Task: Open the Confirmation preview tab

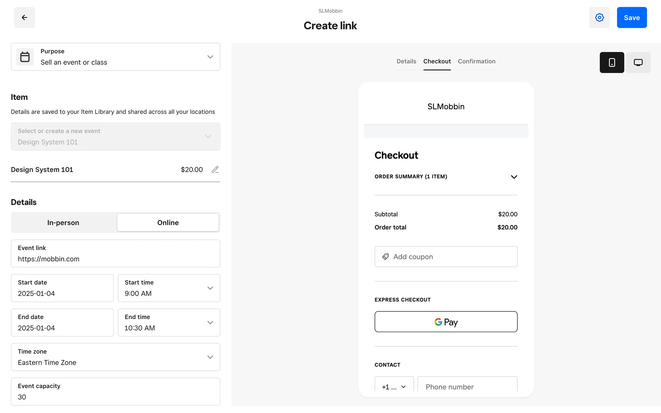Action: pos(476,61)
